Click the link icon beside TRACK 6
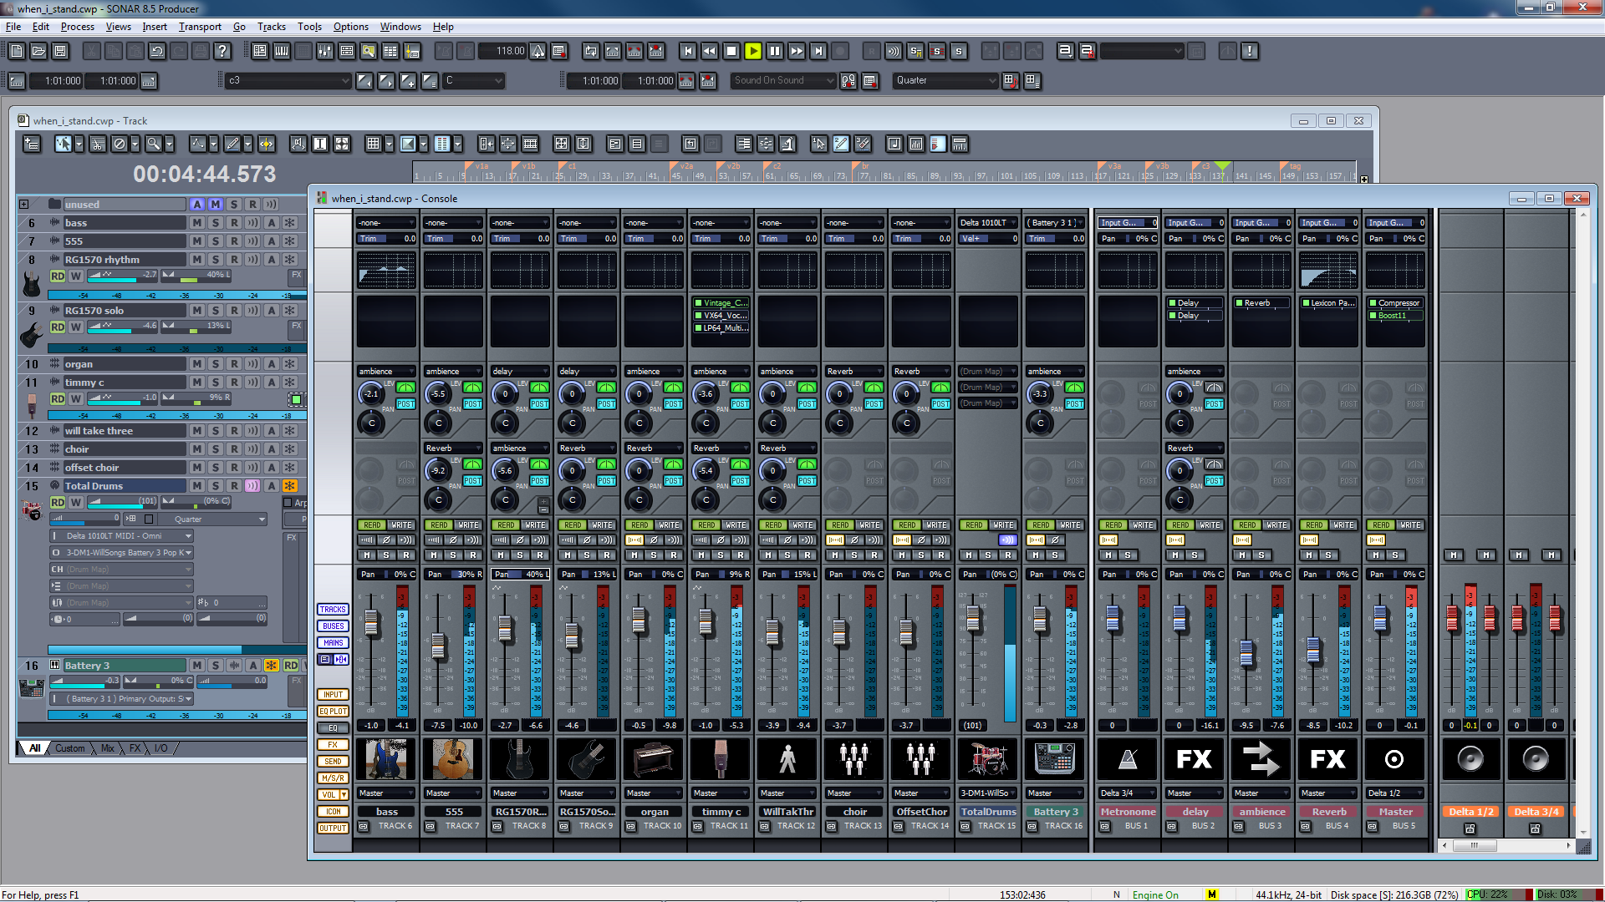Image resolution: width=1605 pixels, height=902 pixels. pyautogui.click(x=364, y=826)
